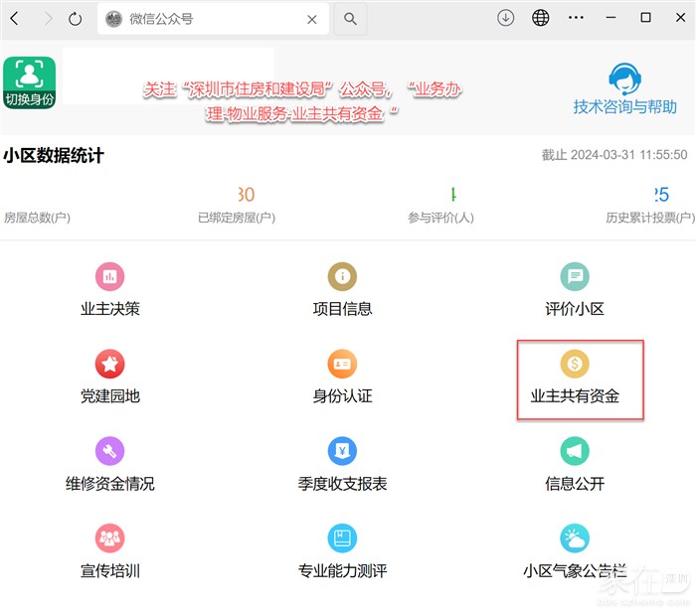Click the 业主共有资金 coin icon
This screenshot has width=696, height=609.
574,364
